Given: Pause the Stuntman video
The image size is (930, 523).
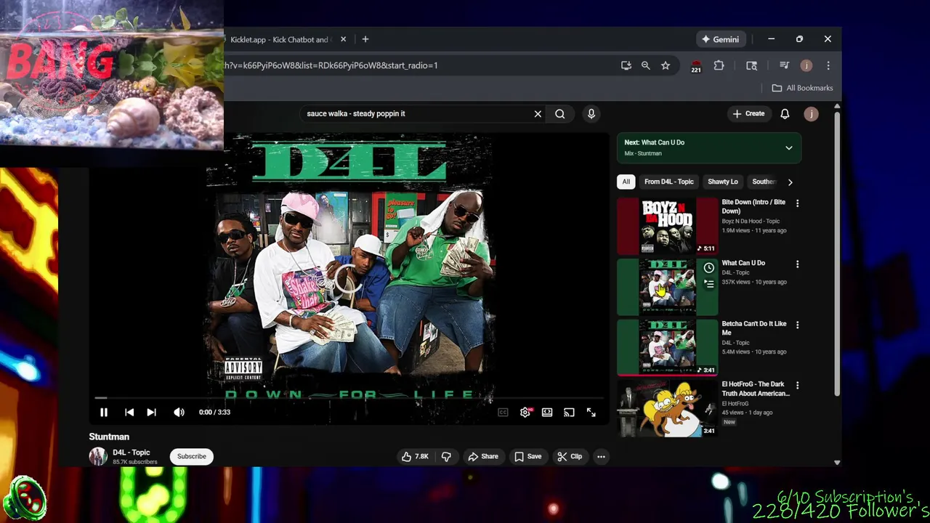Looking at the screenshot, I should pyautogui.click(x=103, y=413).
